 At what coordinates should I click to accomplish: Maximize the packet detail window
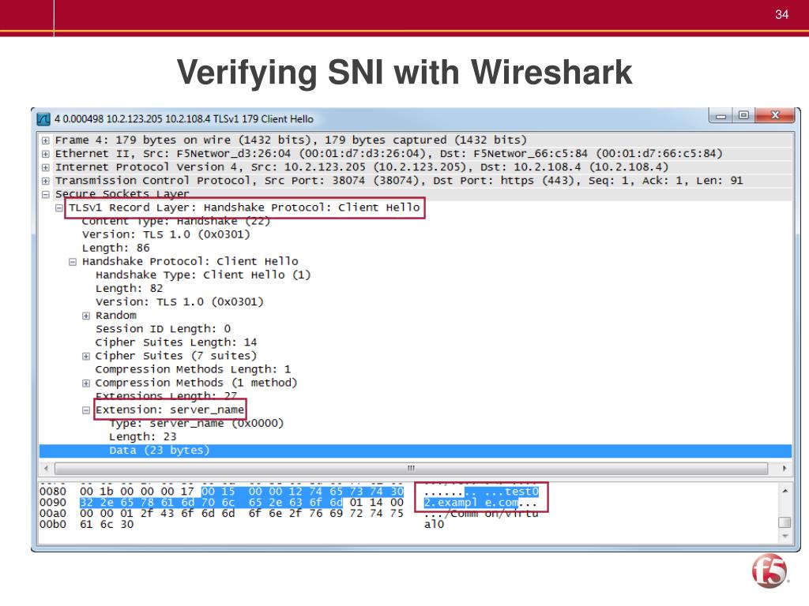[743, 115]
